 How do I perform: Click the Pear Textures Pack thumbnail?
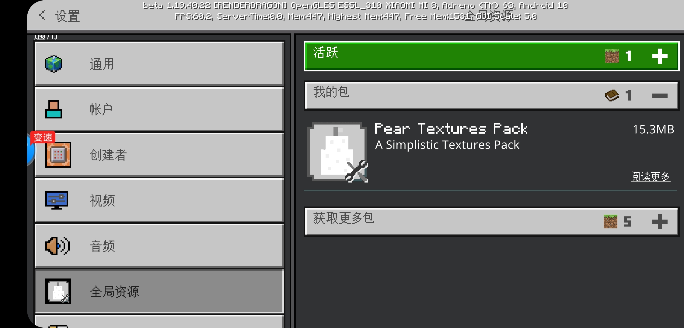tap(337, 152)
